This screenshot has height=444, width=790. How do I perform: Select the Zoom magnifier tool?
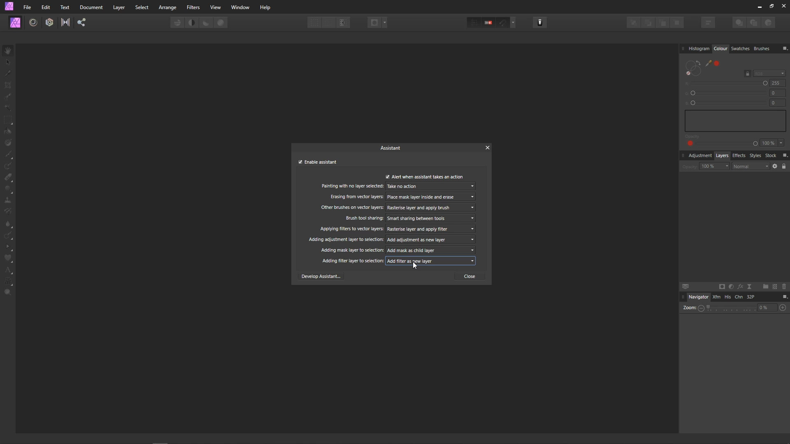(8, 292)
